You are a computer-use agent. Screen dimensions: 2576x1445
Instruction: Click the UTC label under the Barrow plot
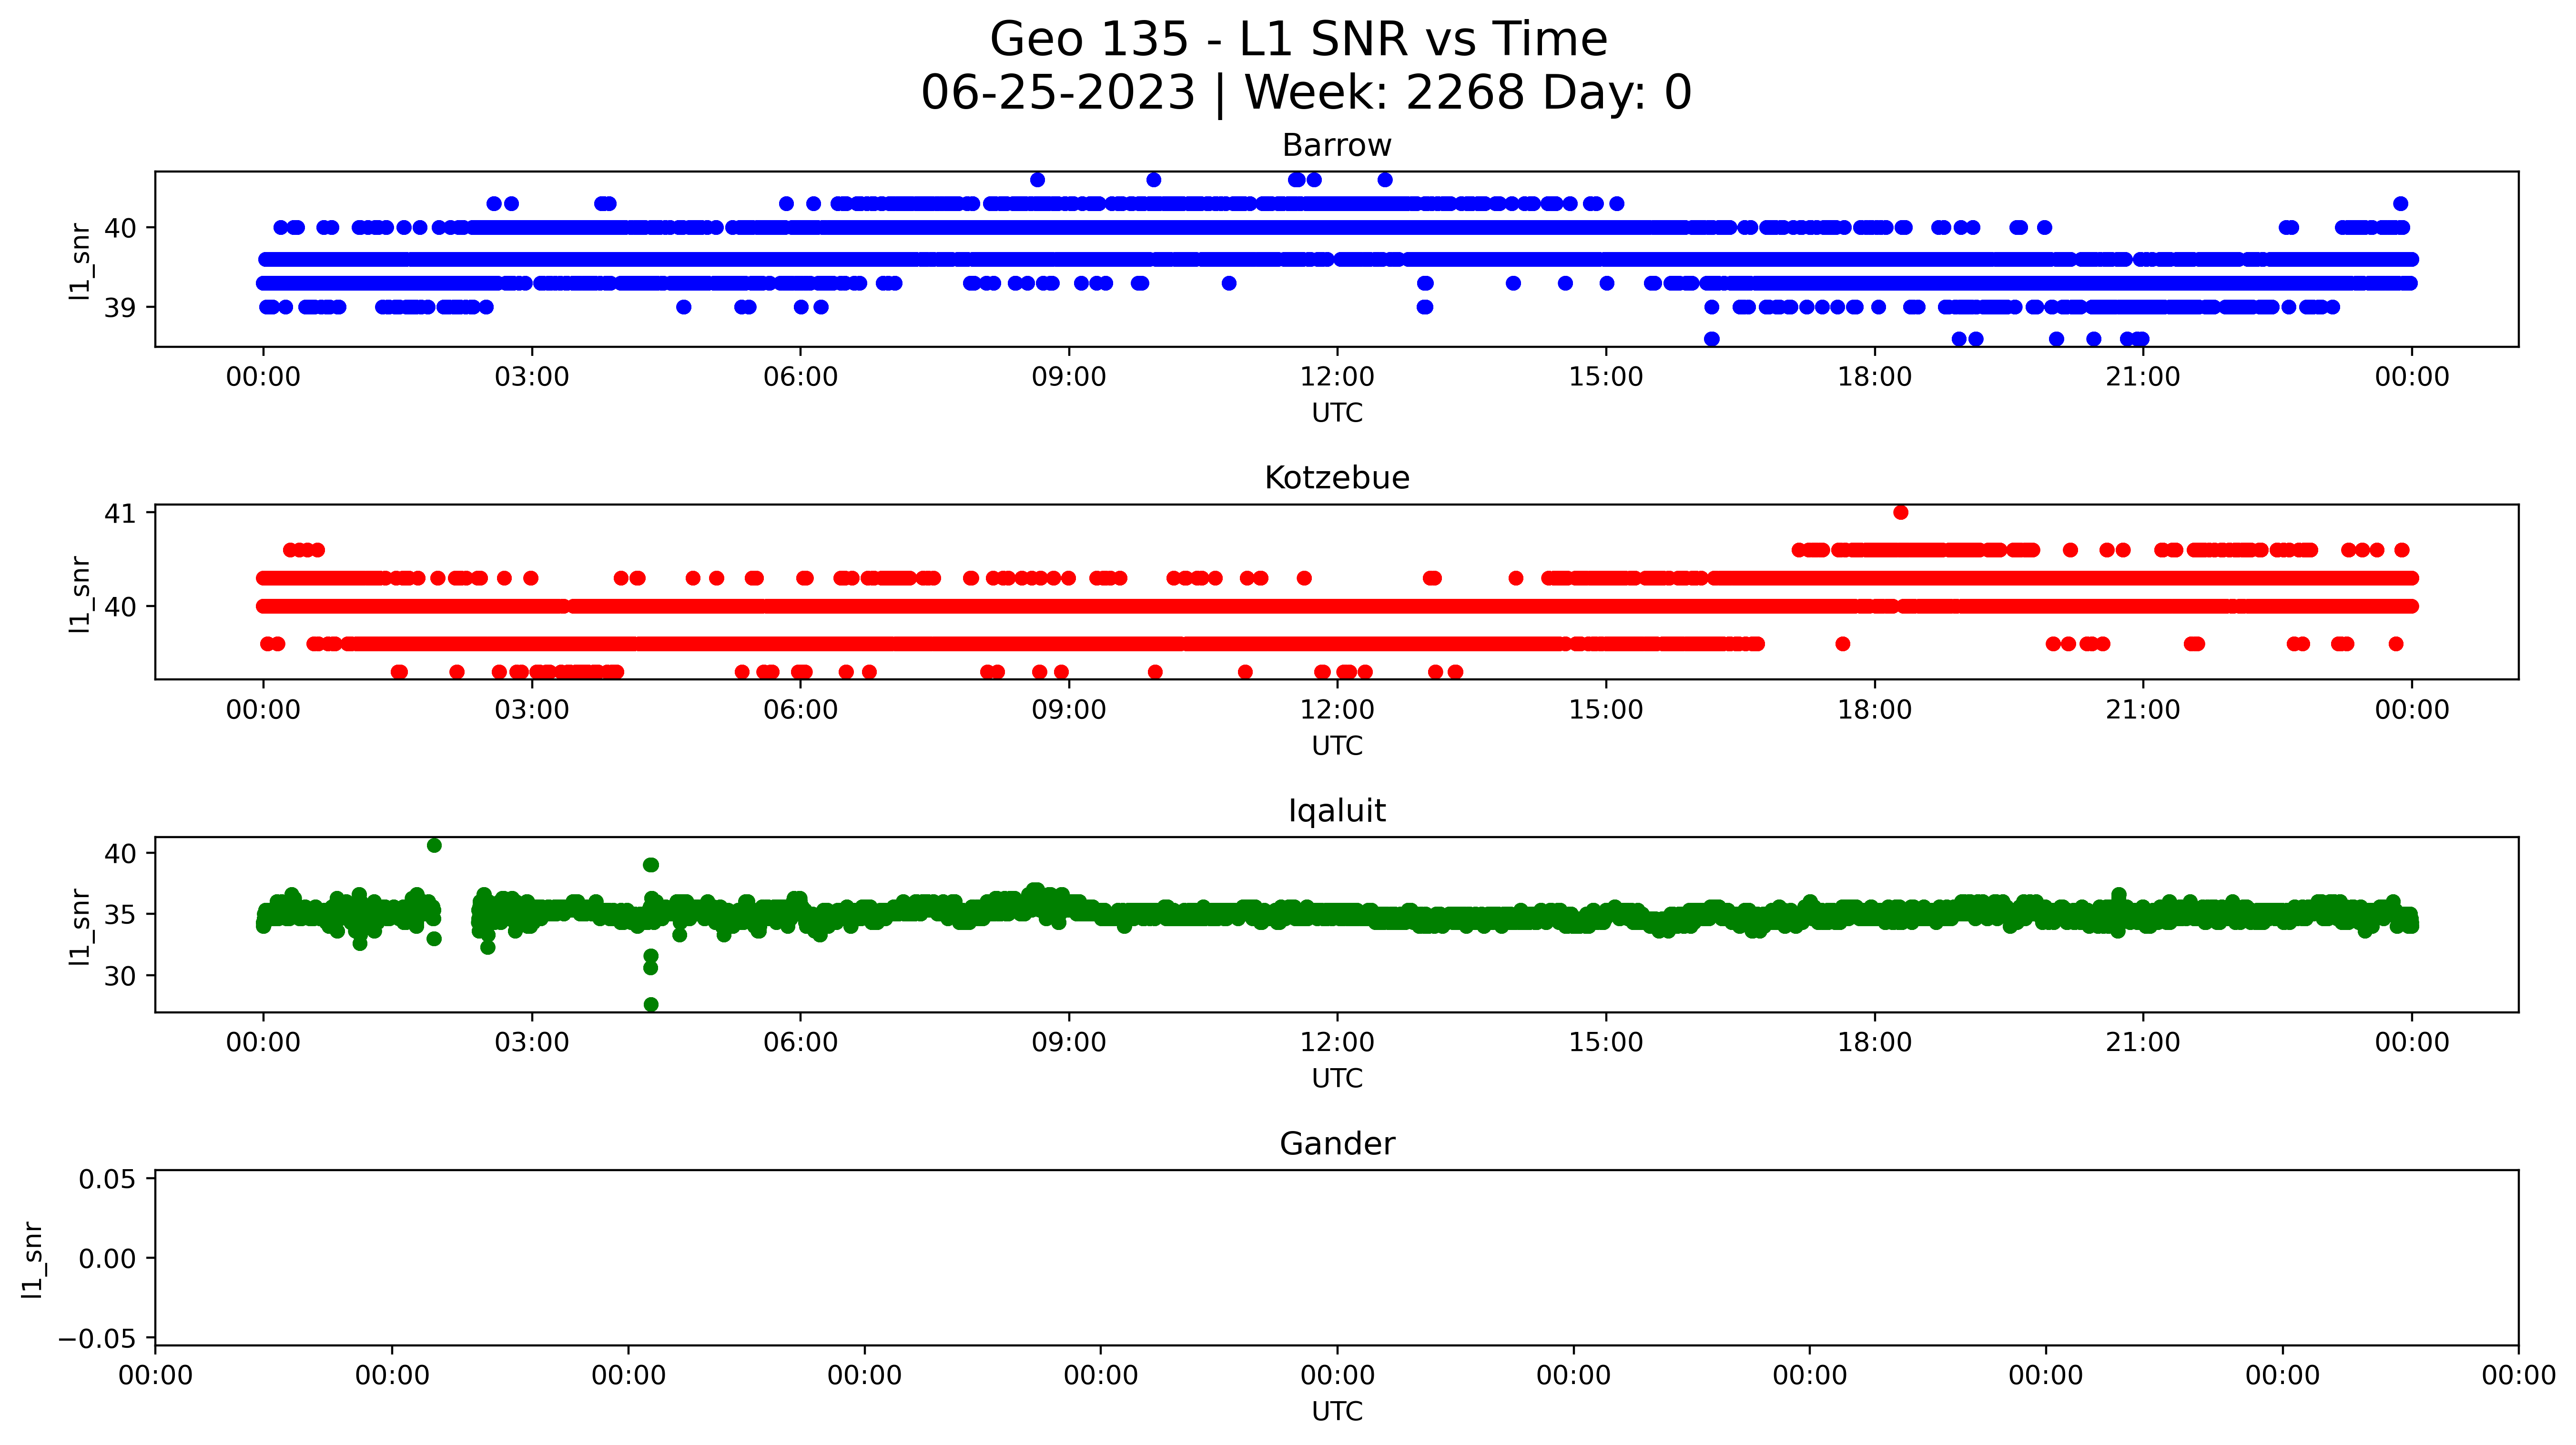[x=1337, y=413]
